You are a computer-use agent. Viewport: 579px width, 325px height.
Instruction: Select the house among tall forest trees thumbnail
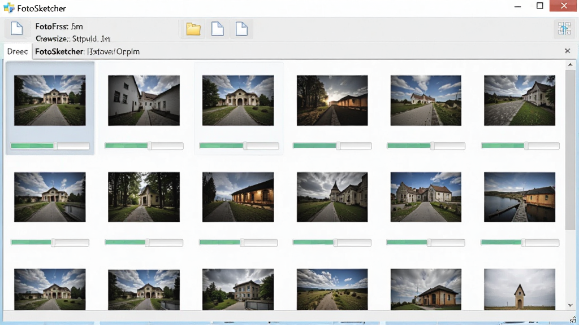pyautogui.click(x=144, y=197)
